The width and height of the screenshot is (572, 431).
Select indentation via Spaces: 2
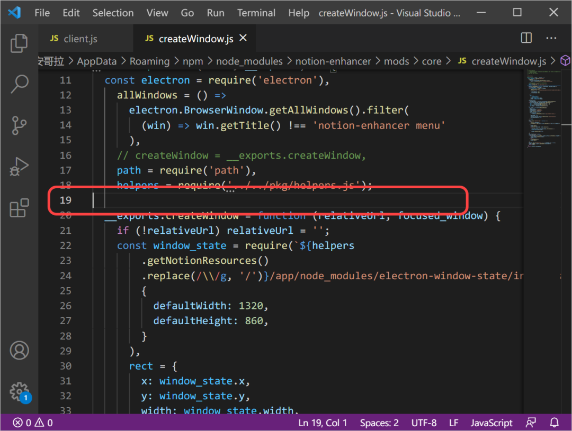point(379,423)
